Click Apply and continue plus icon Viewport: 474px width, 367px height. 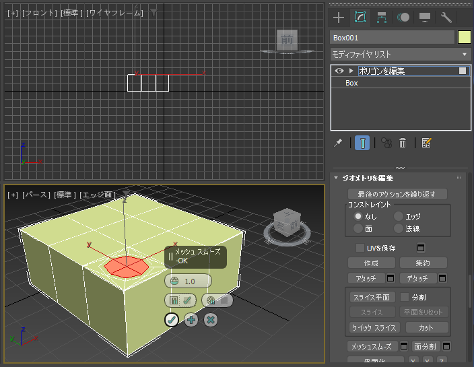[191, 320]
